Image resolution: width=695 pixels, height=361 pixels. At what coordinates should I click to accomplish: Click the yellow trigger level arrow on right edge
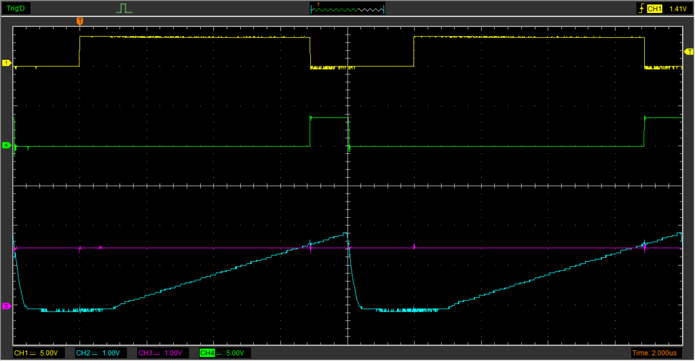pyautogui.click(x=688, y=52)
